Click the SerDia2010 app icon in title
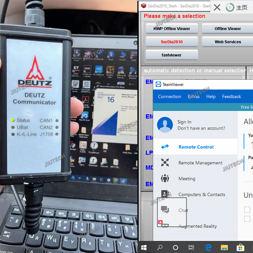 (143, 6)
